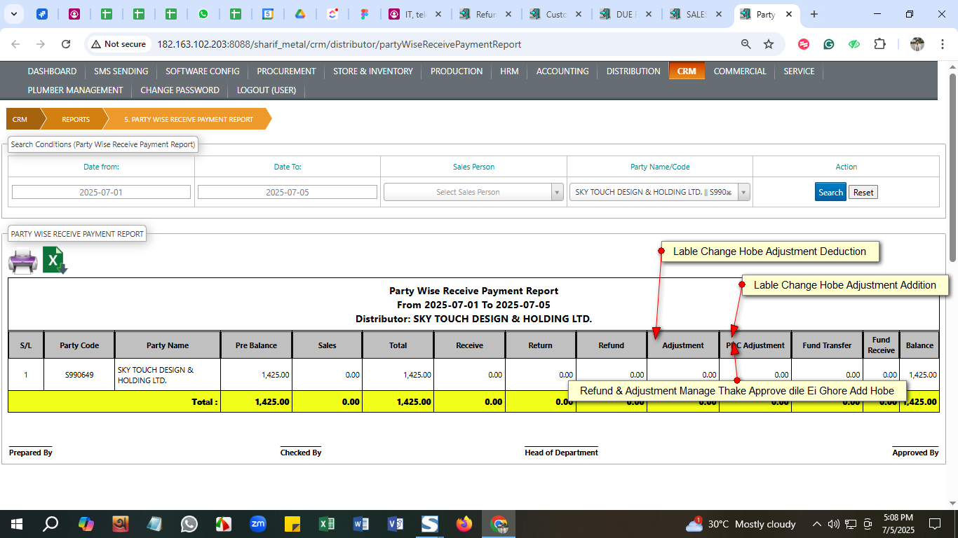Open the Party Name/Code dropdown arrow
Screen dimensions: 958x538
coord(743,192)
